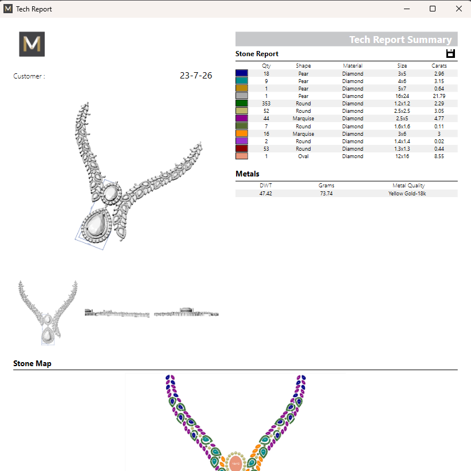Viewport: 471px width, 471px height.
Task: Click the Yellow Gold-18k metal quality
Action: pos(407,194)
